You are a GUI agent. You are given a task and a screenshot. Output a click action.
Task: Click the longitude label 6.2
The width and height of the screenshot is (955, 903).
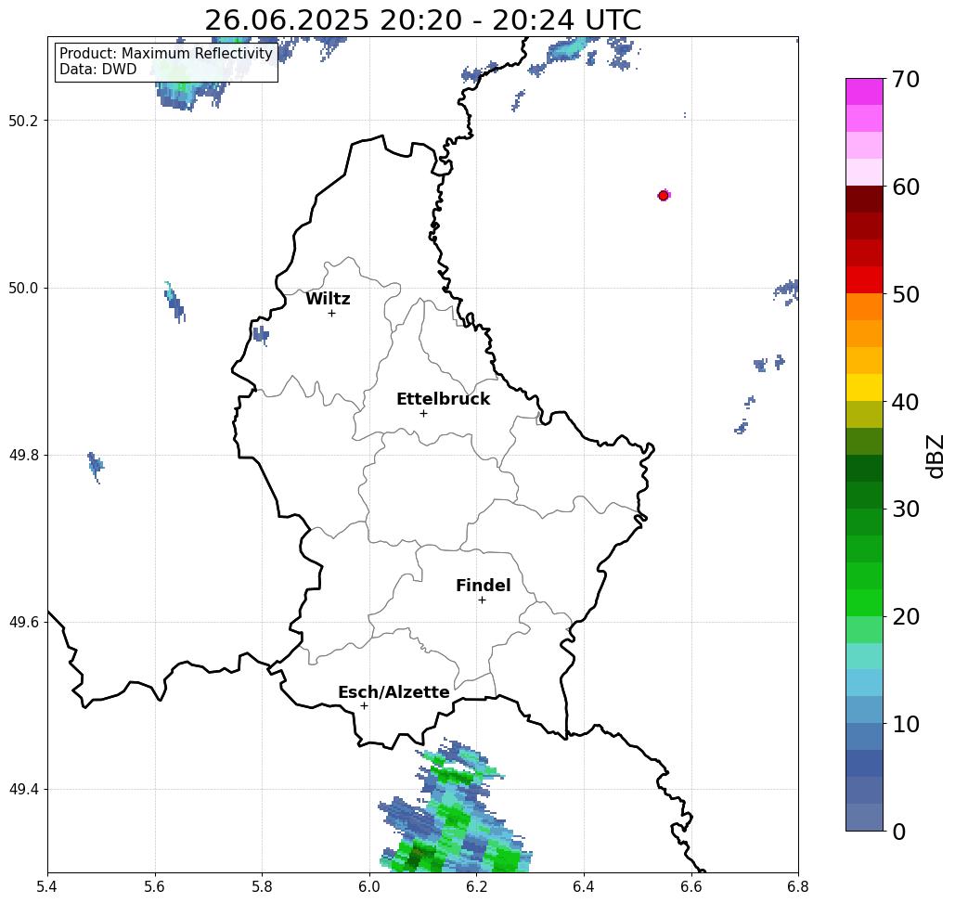pyautogui.click(x=476, y=886)
